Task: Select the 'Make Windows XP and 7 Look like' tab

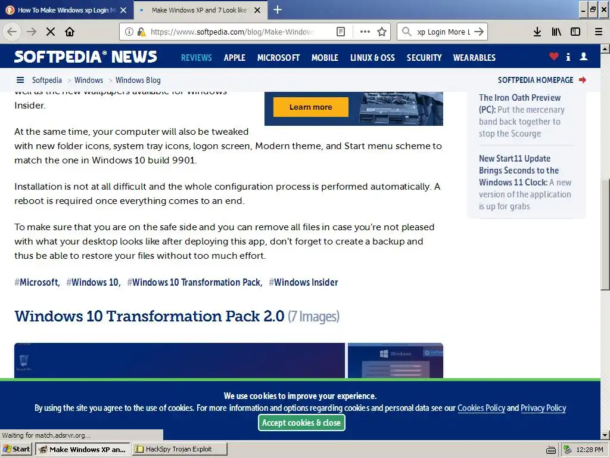Action: (x=199, y=10)
